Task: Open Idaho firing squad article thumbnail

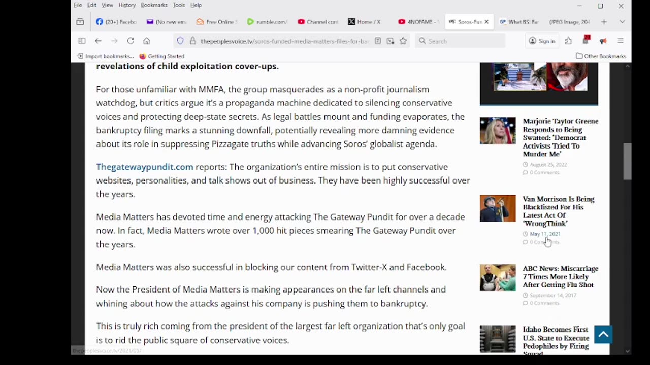Action: (498, 339)
